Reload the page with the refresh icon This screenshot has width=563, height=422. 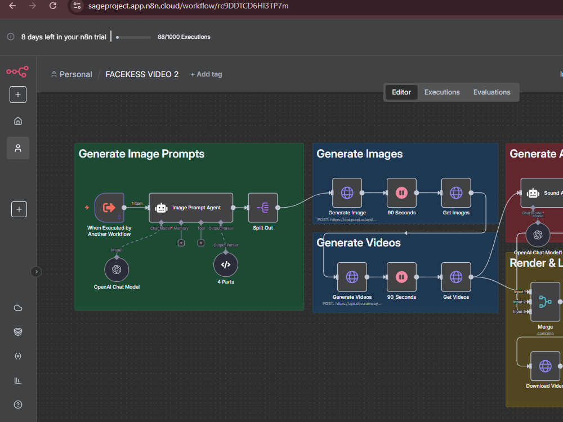click(x=53, y=6)
